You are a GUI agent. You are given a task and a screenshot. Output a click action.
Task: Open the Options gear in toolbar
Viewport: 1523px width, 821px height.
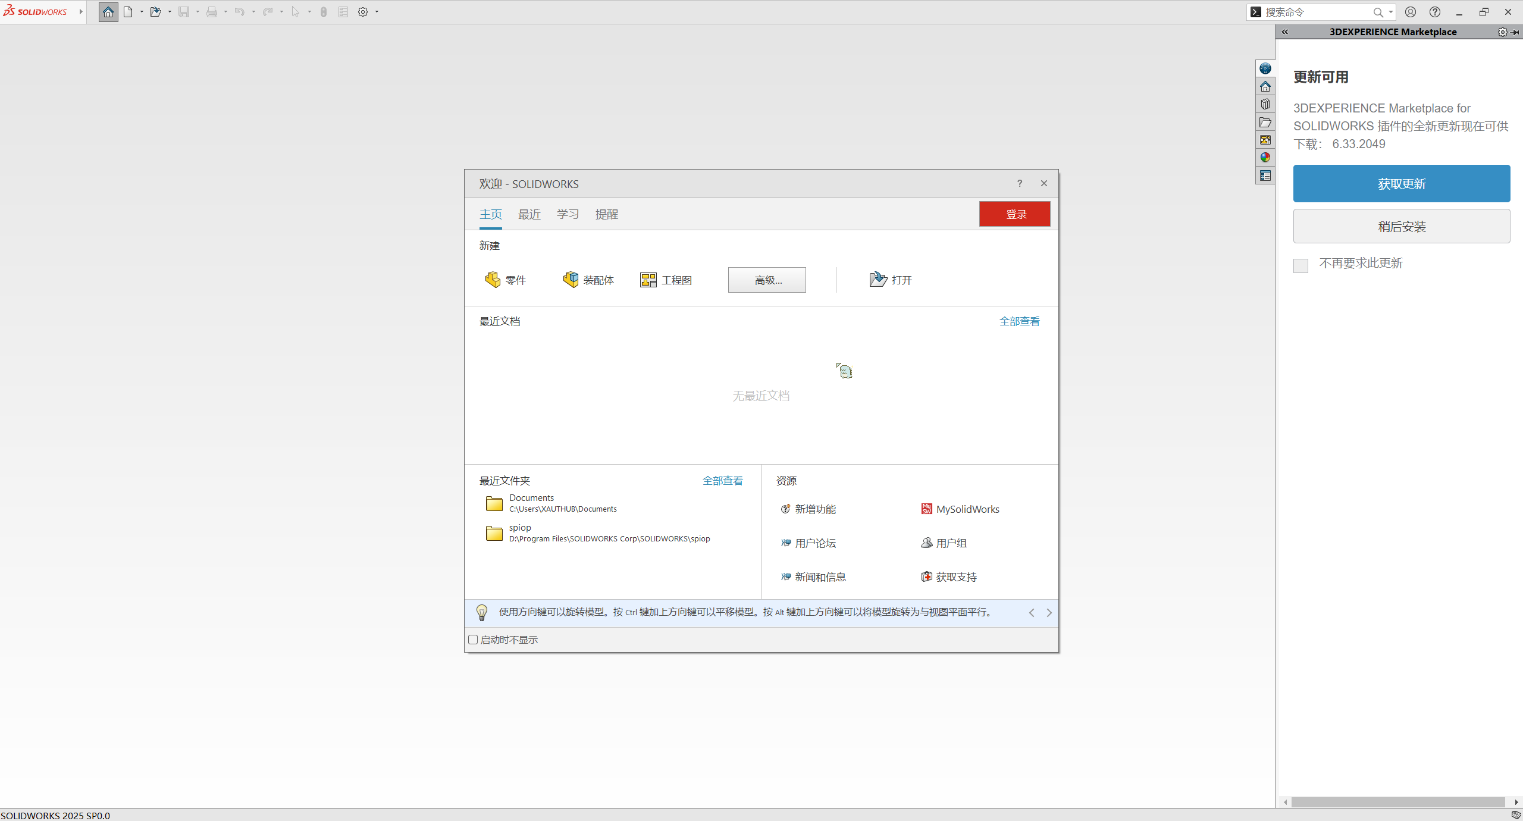pyautogui.click(x=363, y=12)
